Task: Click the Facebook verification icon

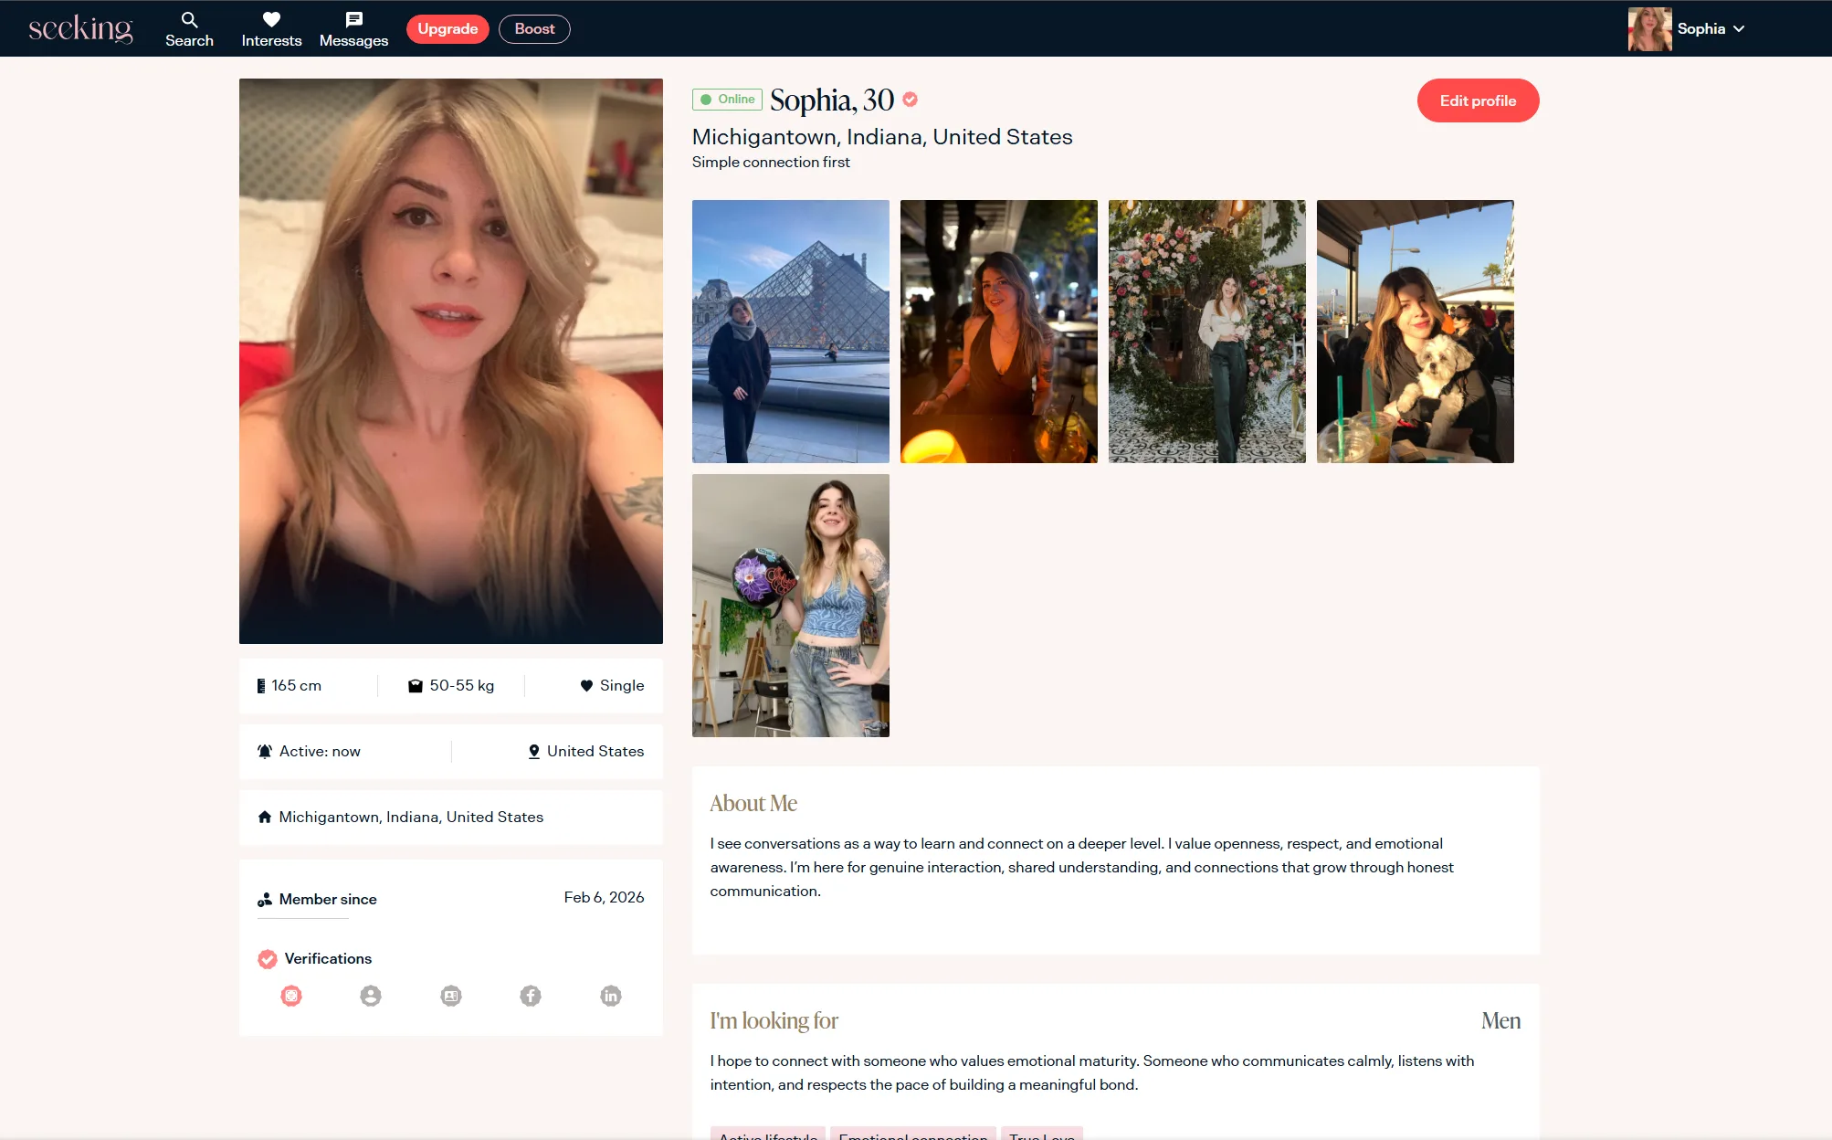Action: click(x=531, y=996)
